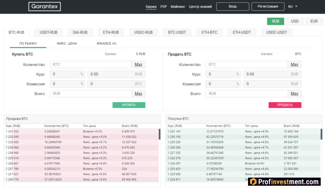325x190 pixels.
Task: Focus the buy Курс percent field
Action: [67, 74]
